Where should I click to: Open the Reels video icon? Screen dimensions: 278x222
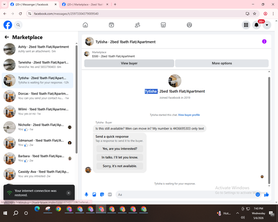click(x=111, y=25)
